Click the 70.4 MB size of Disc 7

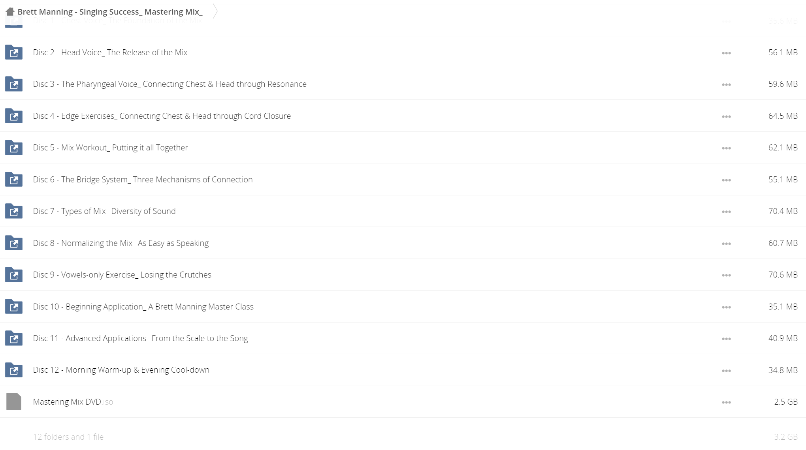(x=783, y=211)
